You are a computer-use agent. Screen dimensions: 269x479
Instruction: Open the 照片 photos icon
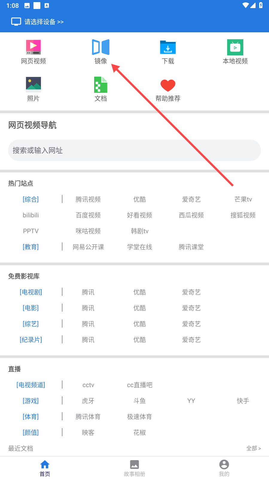coord(33,85)
